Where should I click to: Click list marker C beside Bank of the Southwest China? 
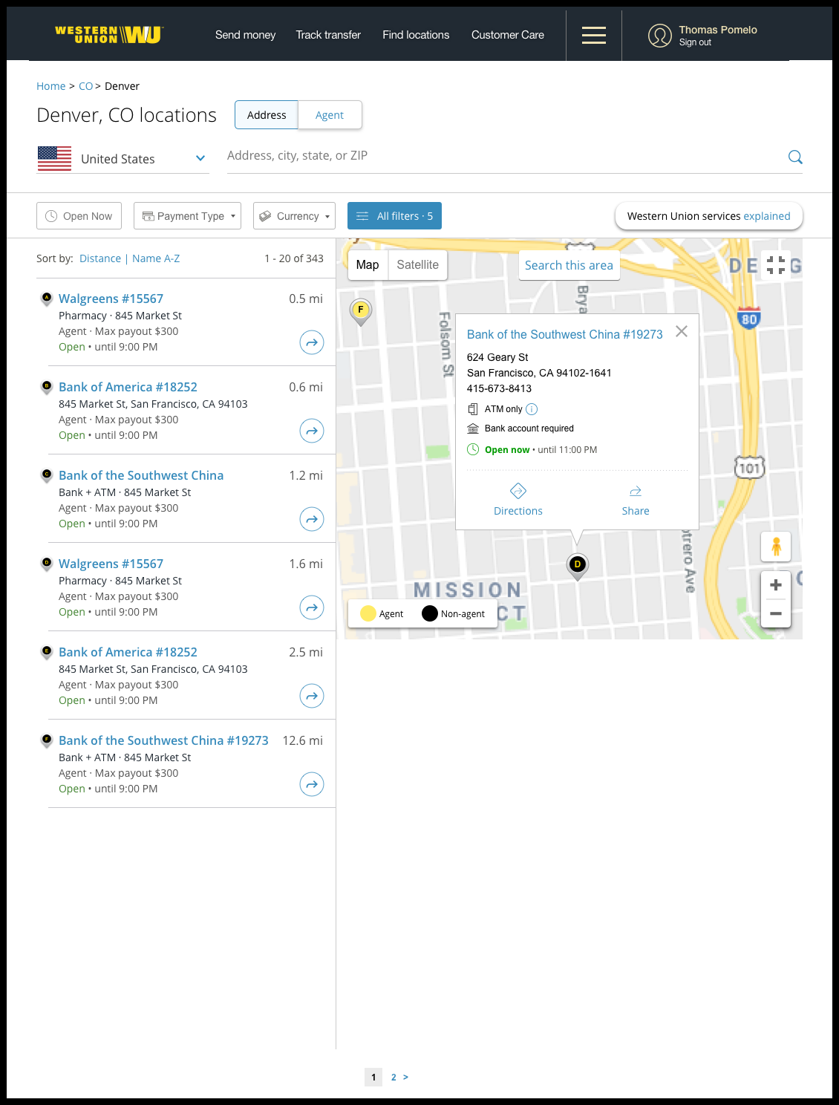click(x=47, y=475)
